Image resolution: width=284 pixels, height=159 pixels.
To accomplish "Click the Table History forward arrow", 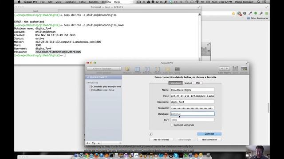I will pos(227,68).
